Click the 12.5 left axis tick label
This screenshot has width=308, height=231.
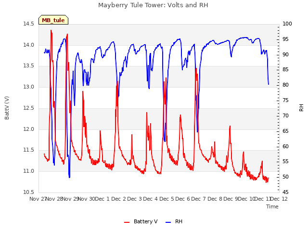coord(28,108)
